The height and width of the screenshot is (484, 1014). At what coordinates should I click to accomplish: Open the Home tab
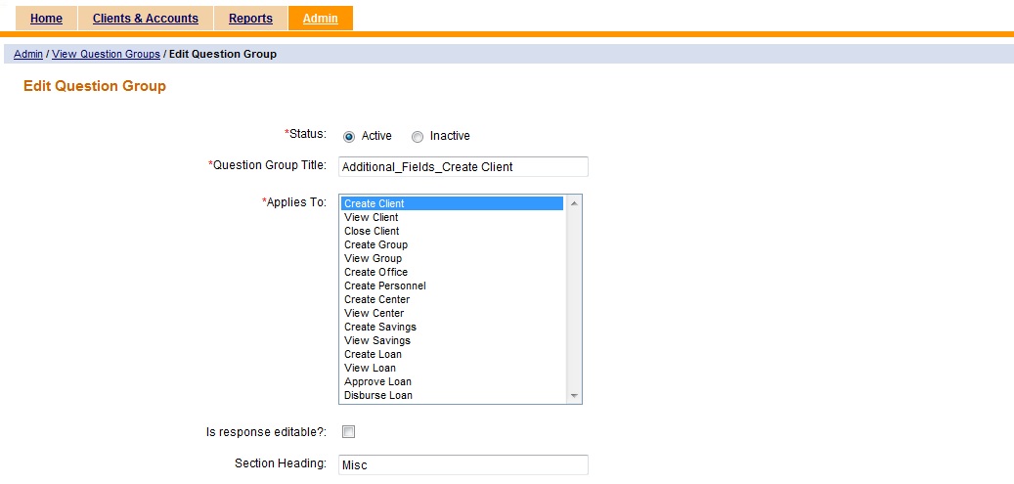(x=46, y=19)
